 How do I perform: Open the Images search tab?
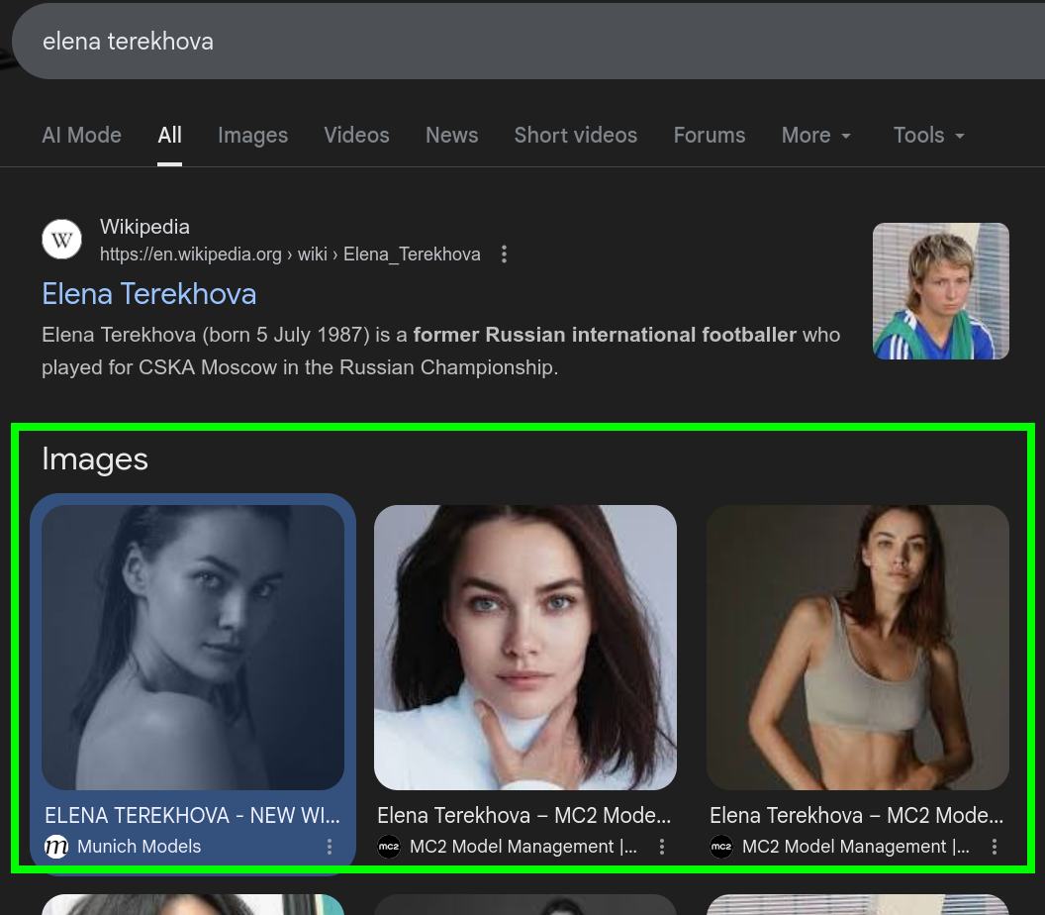[x=252, y=136]
